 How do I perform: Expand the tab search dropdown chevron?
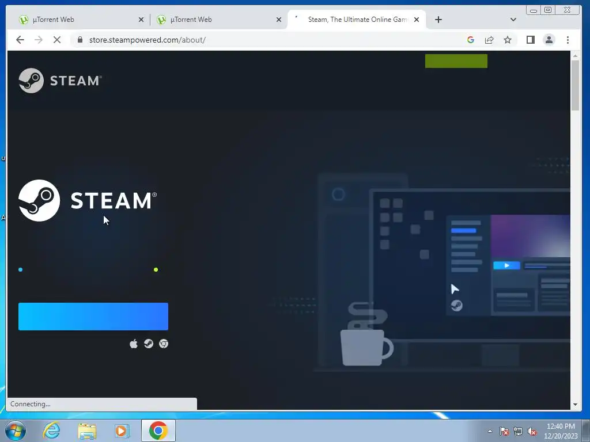coord(513,20)
